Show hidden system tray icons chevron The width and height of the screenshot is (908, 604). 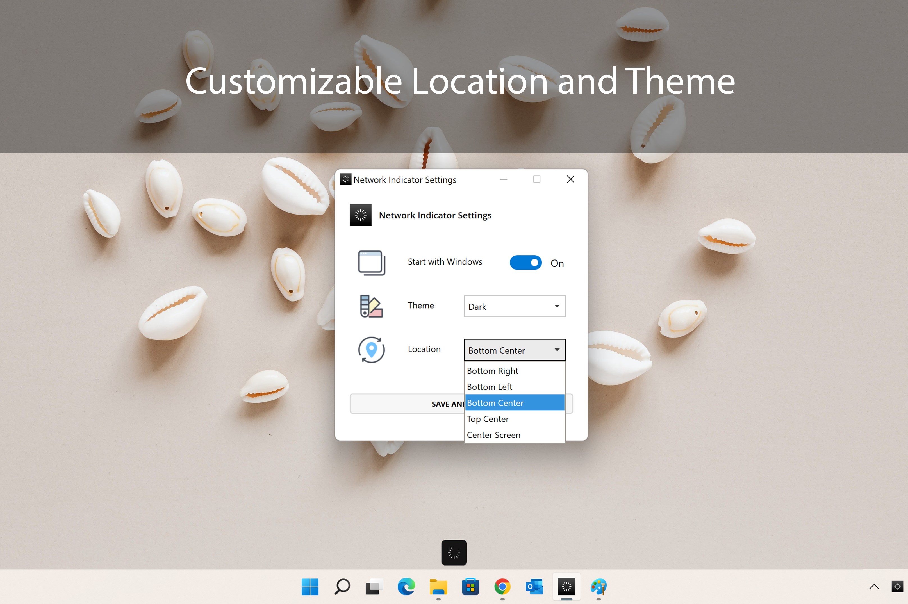(x=874, y=587)
